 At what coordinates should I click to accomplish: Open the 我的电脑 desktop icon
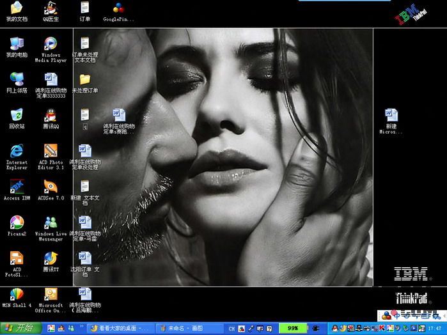pyautogui.click(x=17, y=45)
